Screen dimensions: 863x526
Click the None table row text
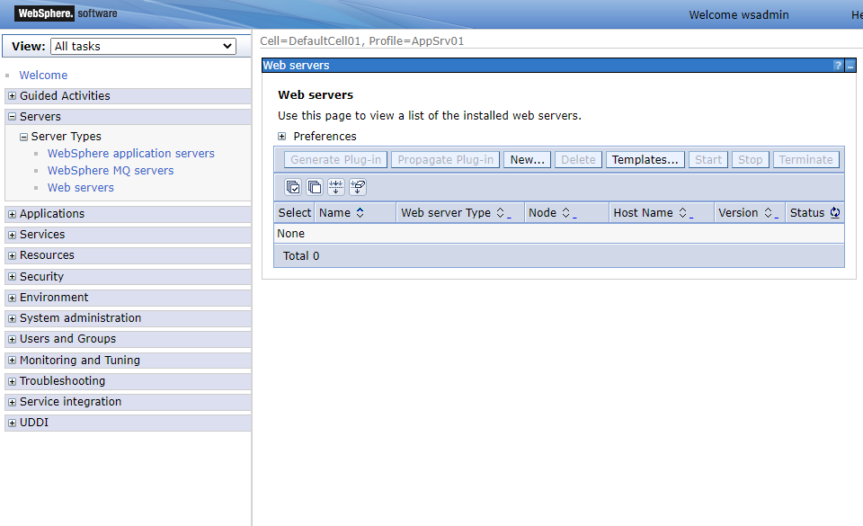290,233
